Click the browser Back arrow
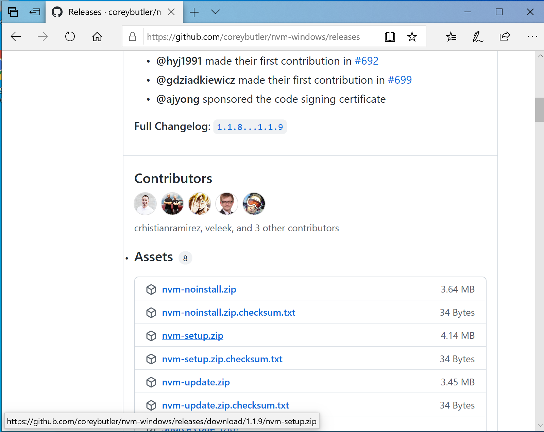This screenshot has height=432, width=544. [x=16, y=36]
